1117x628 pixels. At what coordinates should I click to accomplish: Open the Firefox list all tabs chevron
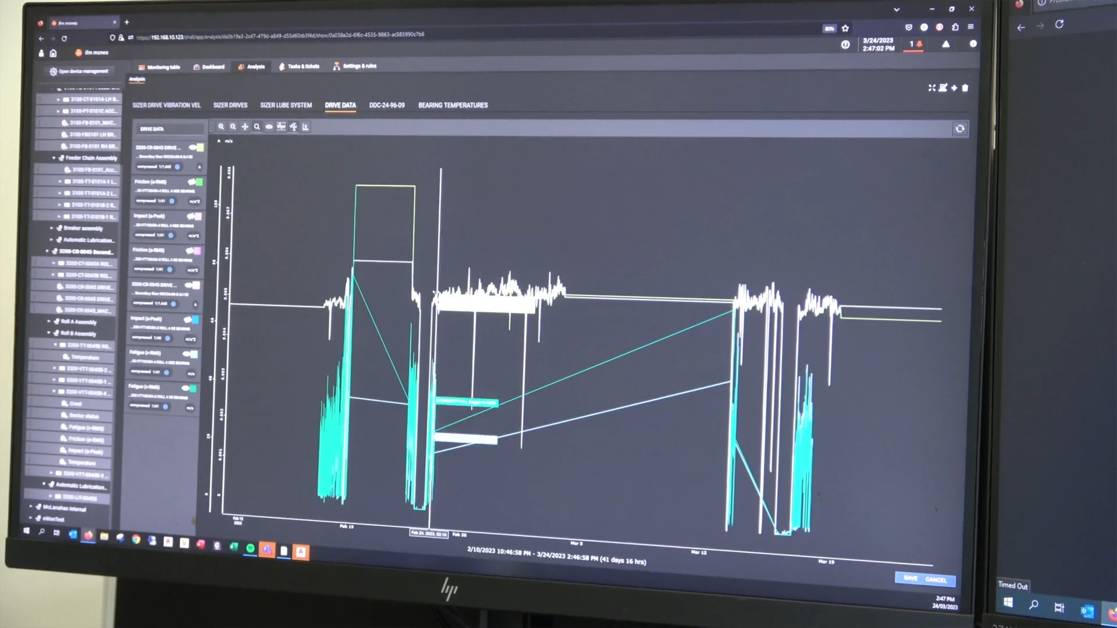click(x=897, y=9)
